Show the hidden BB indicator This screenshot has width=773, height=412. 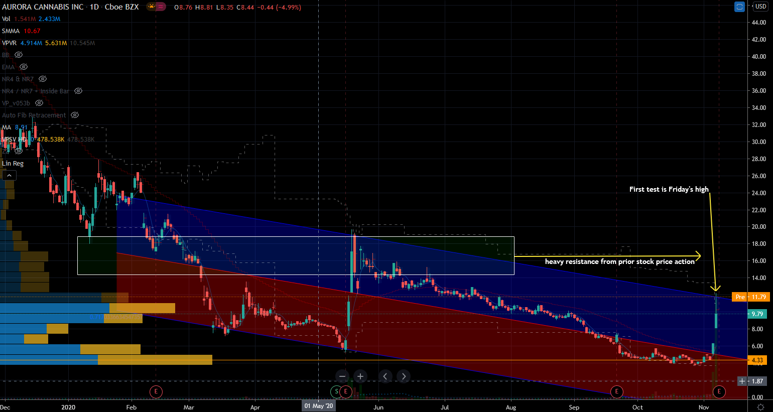(x=19, y=55)
